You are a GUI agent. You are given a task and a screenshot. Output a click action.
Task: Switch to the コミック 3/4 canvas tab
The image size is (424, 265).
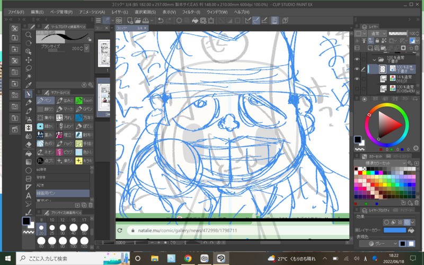pos(132,28)
